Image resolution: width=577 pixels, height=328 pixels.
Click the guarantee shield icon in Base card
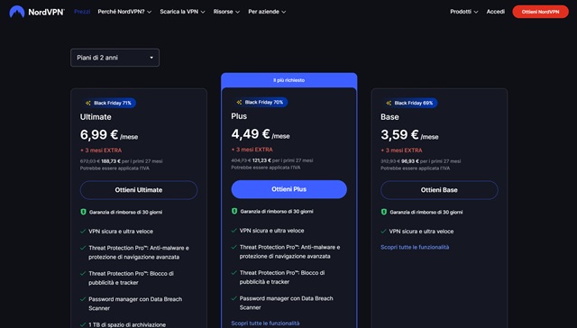click(384, 212)
